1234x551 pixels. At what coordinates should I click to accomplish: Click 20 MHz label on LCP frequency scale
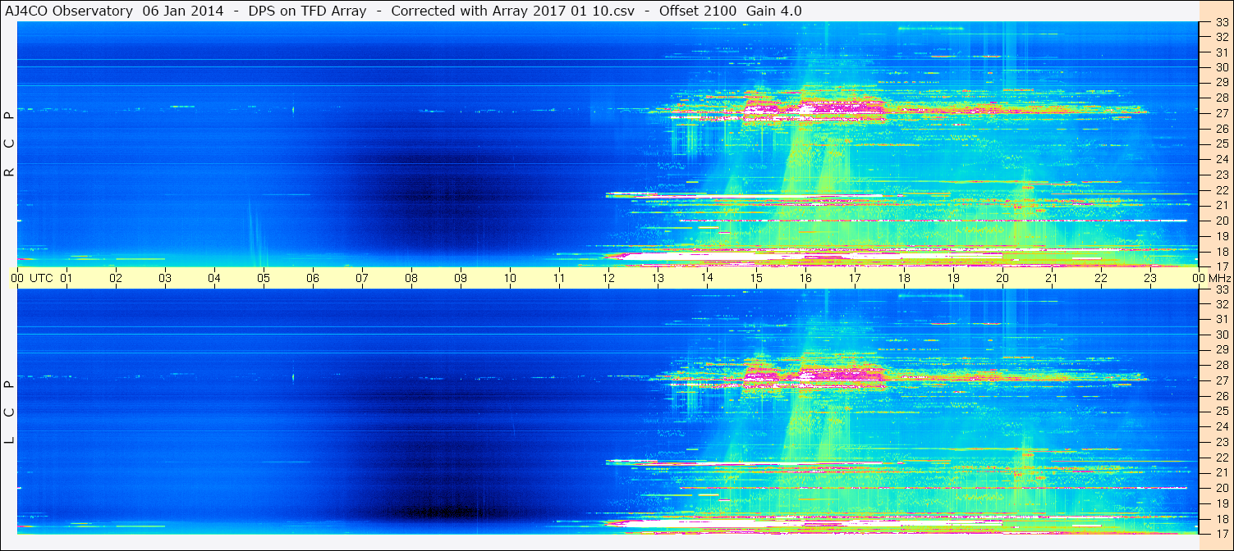[x=1221, y=488]
